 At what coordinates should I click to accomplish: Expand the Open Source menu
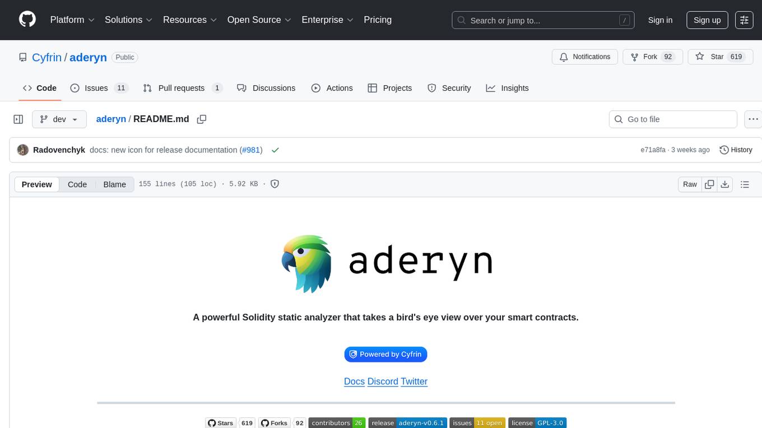tap(259, 20)
